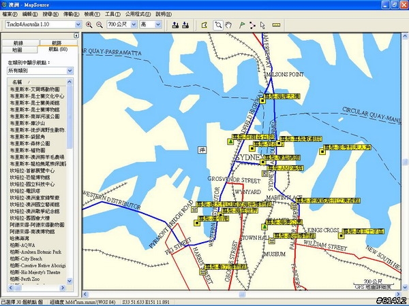
Task: Select the route tool icon
Action: coord(252,25)
